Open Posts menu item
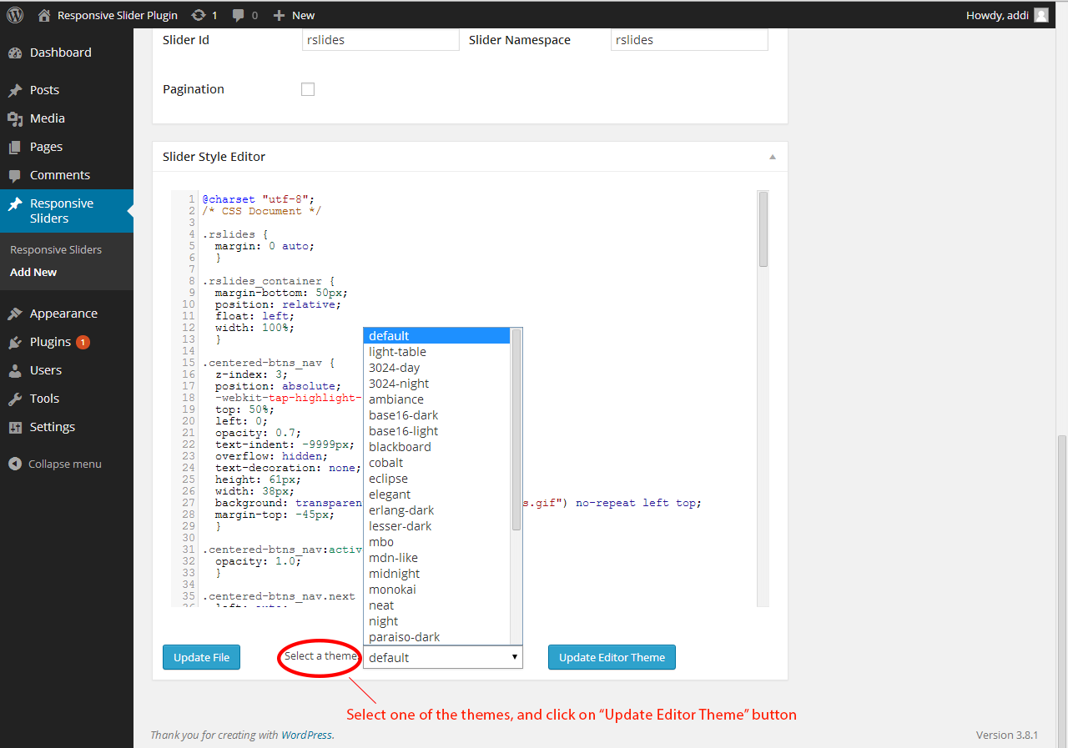This screenshot has height=748, width=1068. [67, 90]
